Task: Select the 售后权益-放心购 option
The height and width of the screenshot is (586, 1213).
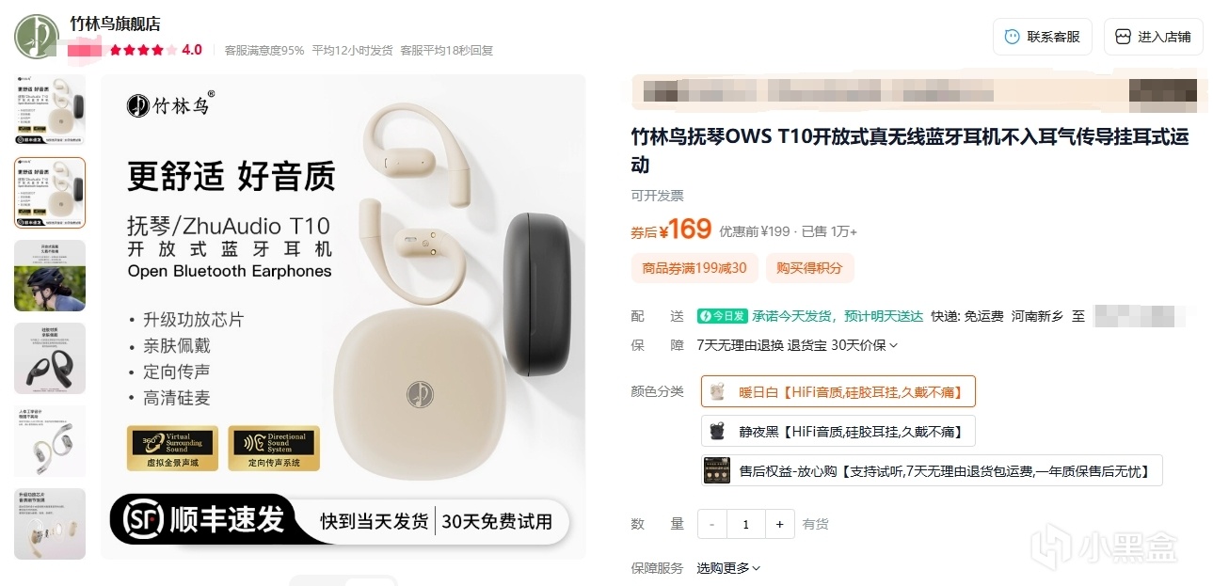Action: click(x=932, y=470)
